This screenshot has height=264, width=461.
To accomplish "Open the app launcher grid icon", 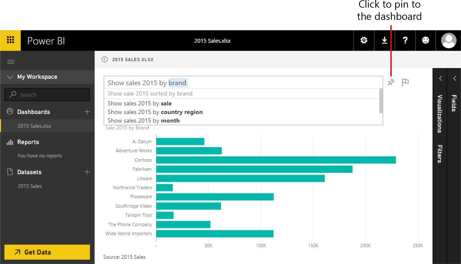I will point(10,40).
